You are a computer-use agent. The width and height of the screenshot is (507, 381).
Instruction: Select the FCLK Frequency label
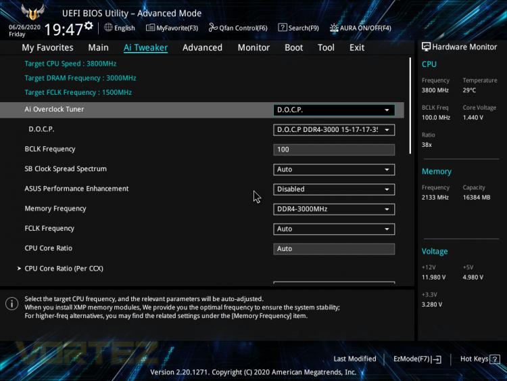point(49,228)
